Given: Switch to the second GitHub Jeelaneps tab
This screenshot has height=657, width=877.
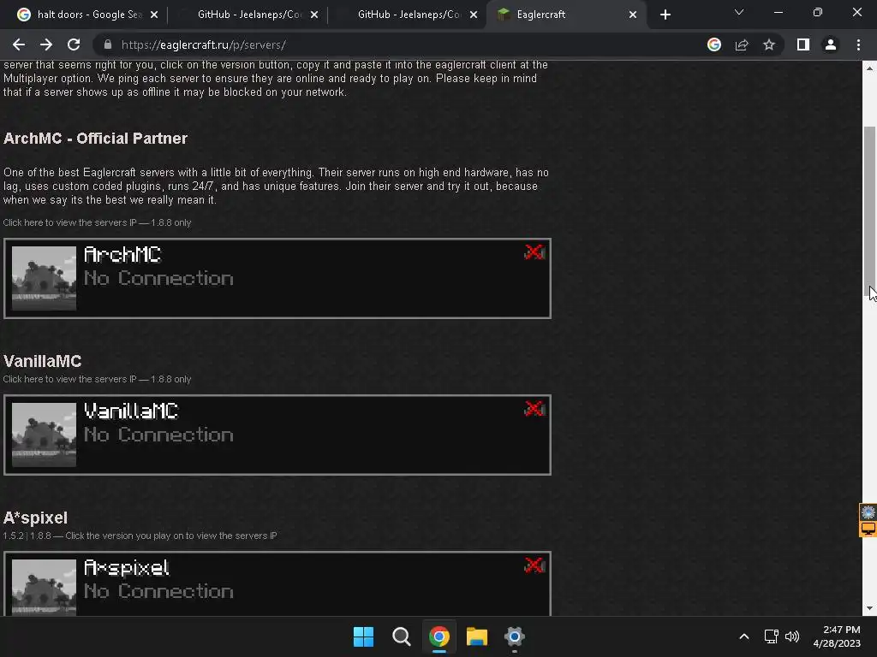Looking at the screenshot, I should [x=409, y=15].
